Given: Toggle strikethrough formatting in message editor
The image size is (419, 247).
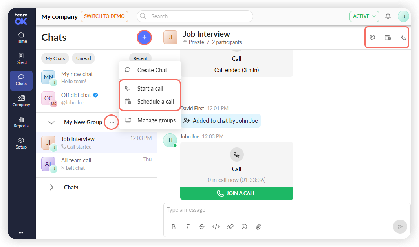Looking at the screenshot, I should coord(202,227).
